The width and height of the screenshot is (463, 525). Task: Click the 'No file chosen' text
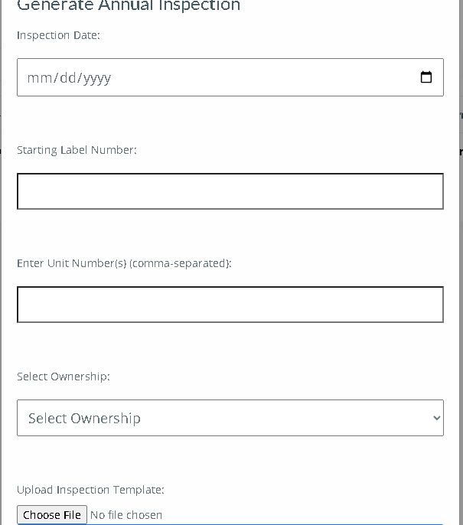[126, 515]
